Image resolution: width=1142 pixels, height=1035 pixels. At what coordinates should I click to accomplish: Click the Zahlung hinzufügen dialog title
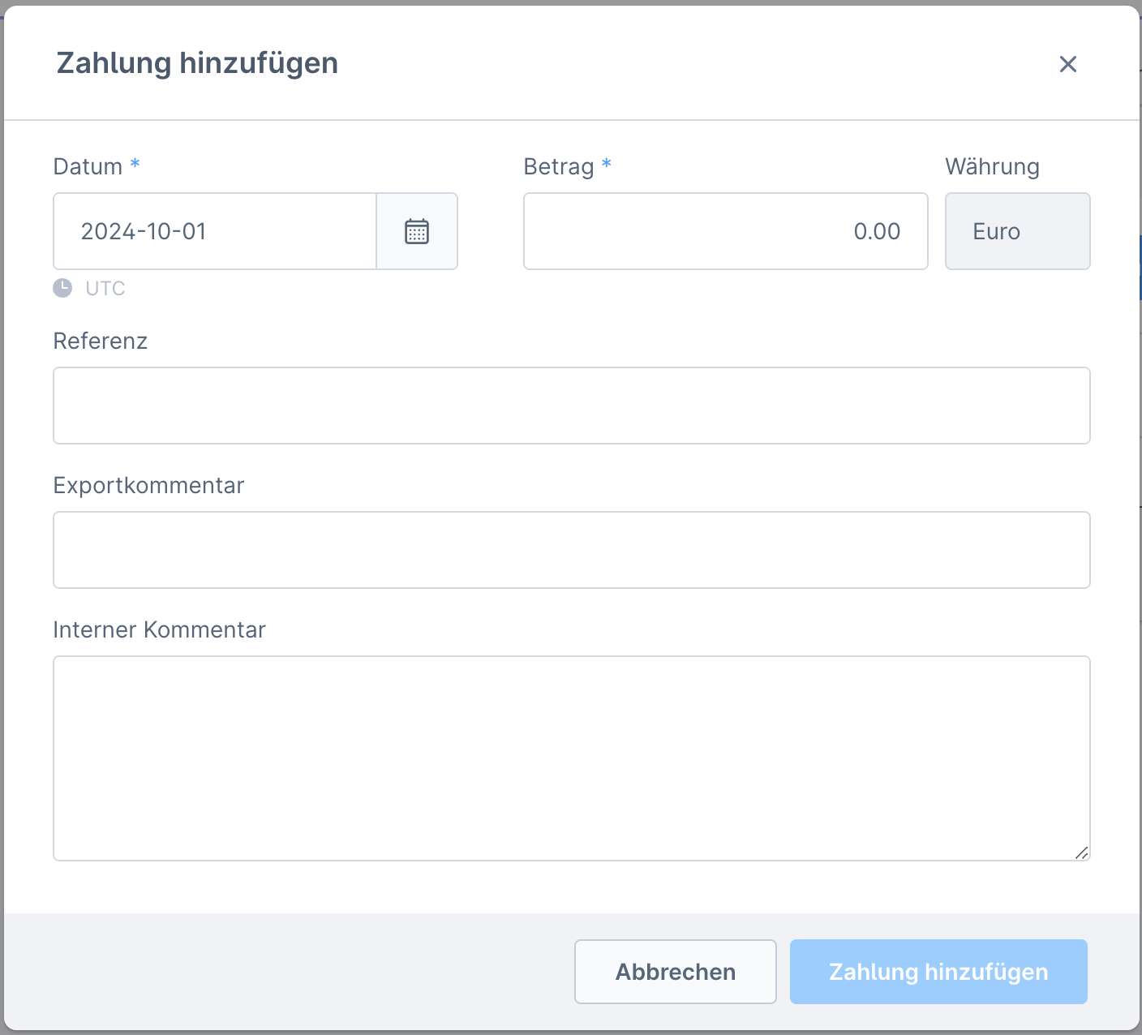pos(196,63)
